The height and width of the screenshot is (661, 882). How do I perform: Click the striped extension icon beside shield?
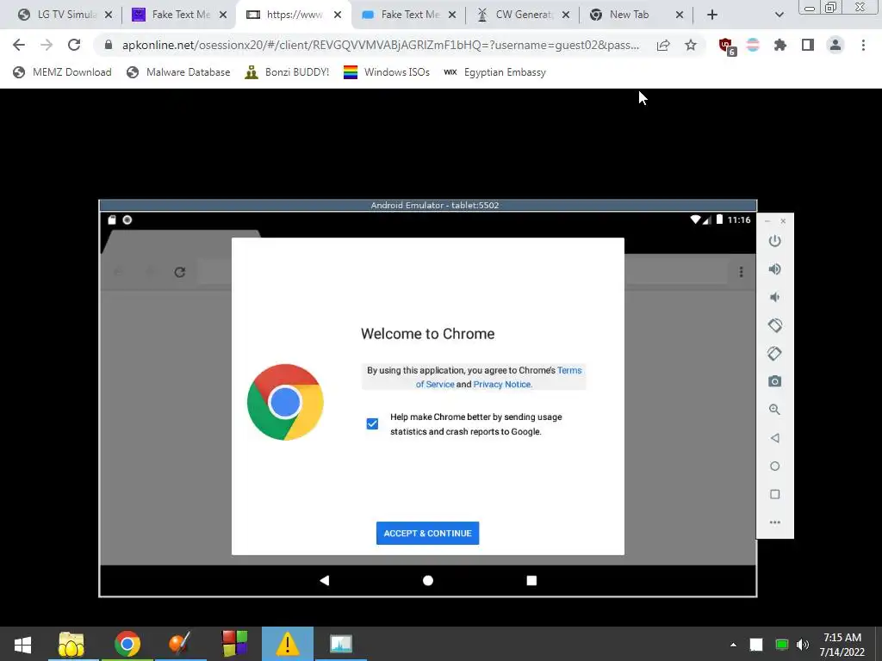point(753,45)
